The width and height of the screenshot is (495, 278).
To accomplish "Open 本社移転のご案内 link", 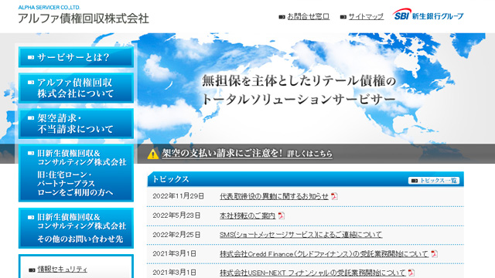I will [247, 215].
